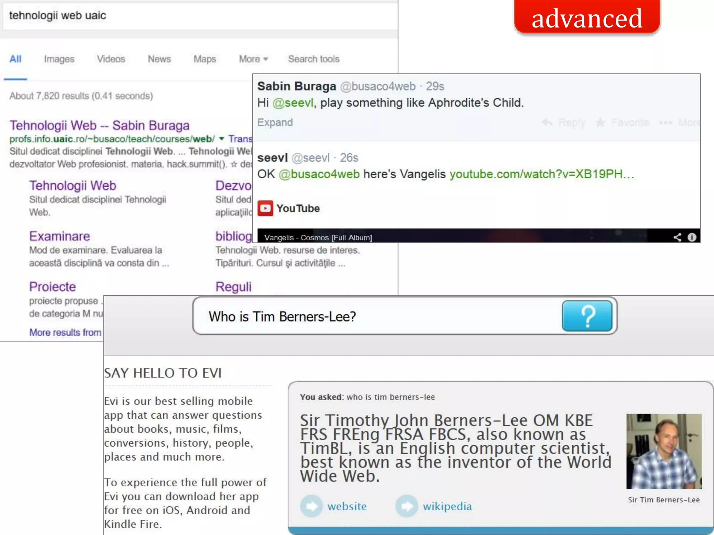This screenshot has width=714, height=535.
Task: Click the arrow icon beside website link
Action: 311,506
